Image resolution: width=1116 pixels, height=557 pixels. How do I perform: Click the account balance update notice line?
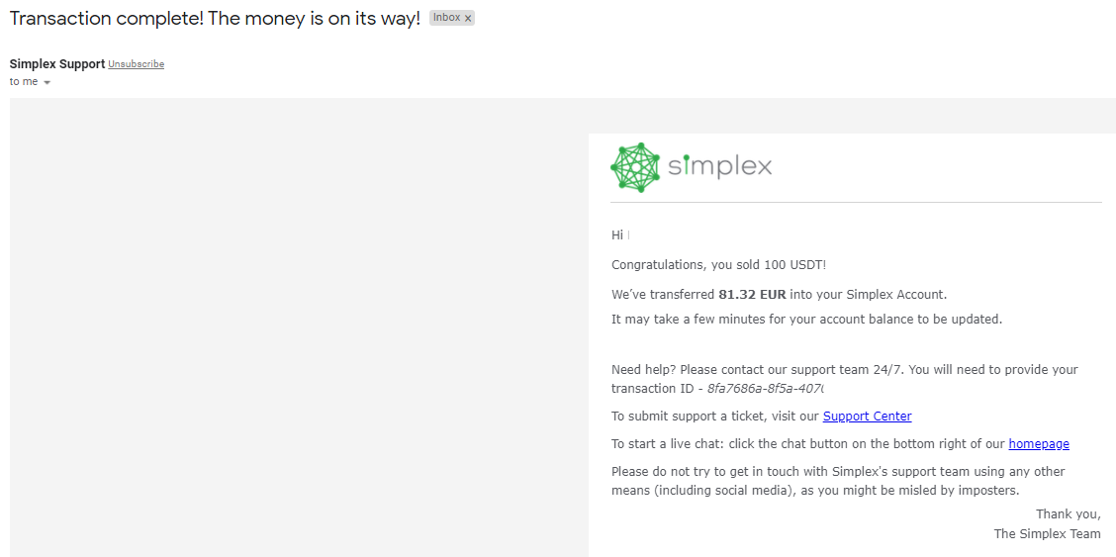806,319
